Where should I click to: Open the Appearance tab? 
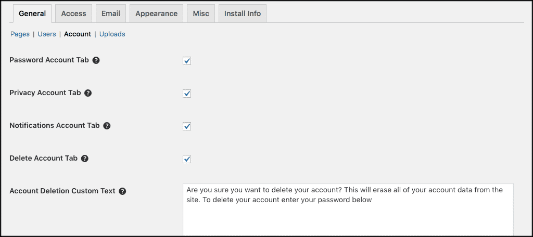point(156,14)
